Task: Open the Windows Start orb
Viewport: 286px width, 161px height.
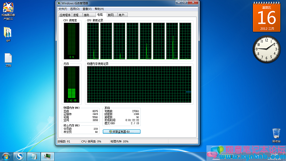Action: [x=6, y=157]
